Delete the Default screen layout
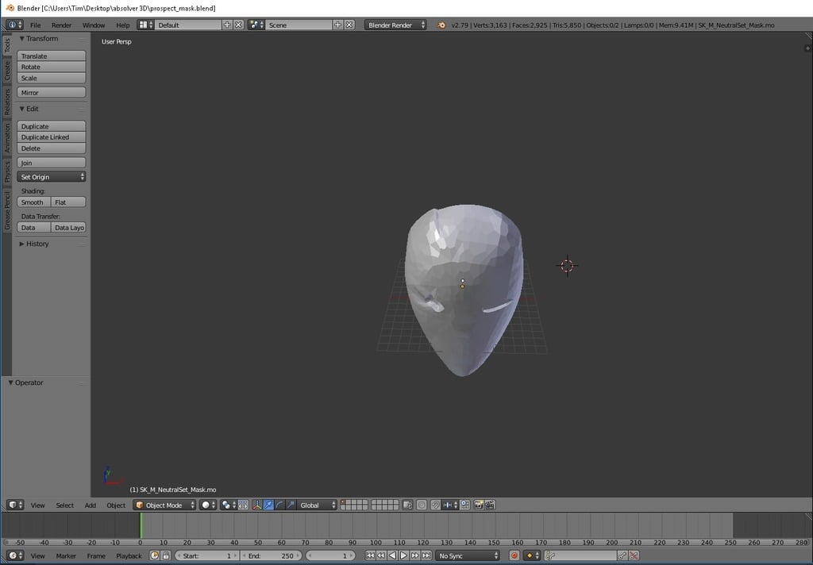Image resolution: width=813 pixels, height=565 pixels. pos(238,25)
